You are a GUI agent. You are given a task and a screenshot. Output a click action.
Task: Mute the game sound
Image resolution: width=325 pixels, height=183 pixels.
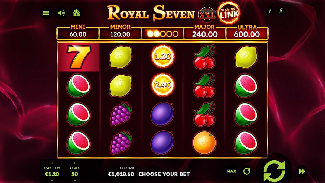coord(61,13)
